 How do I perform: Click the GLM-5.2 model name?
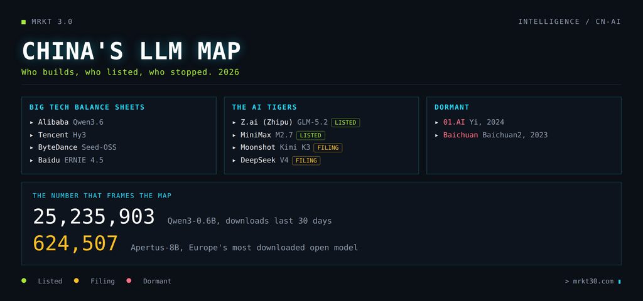[313, 122]
